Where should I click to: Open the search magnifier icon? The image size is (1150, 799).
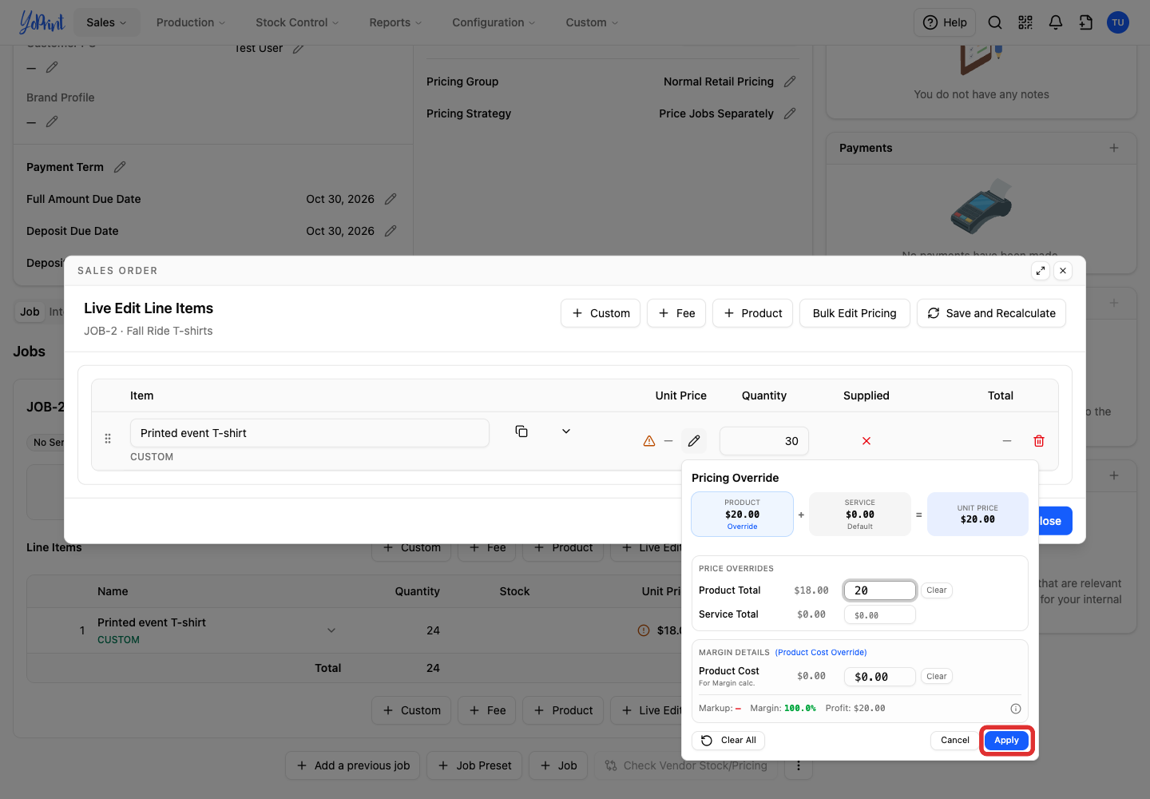(x=995, y=22)
